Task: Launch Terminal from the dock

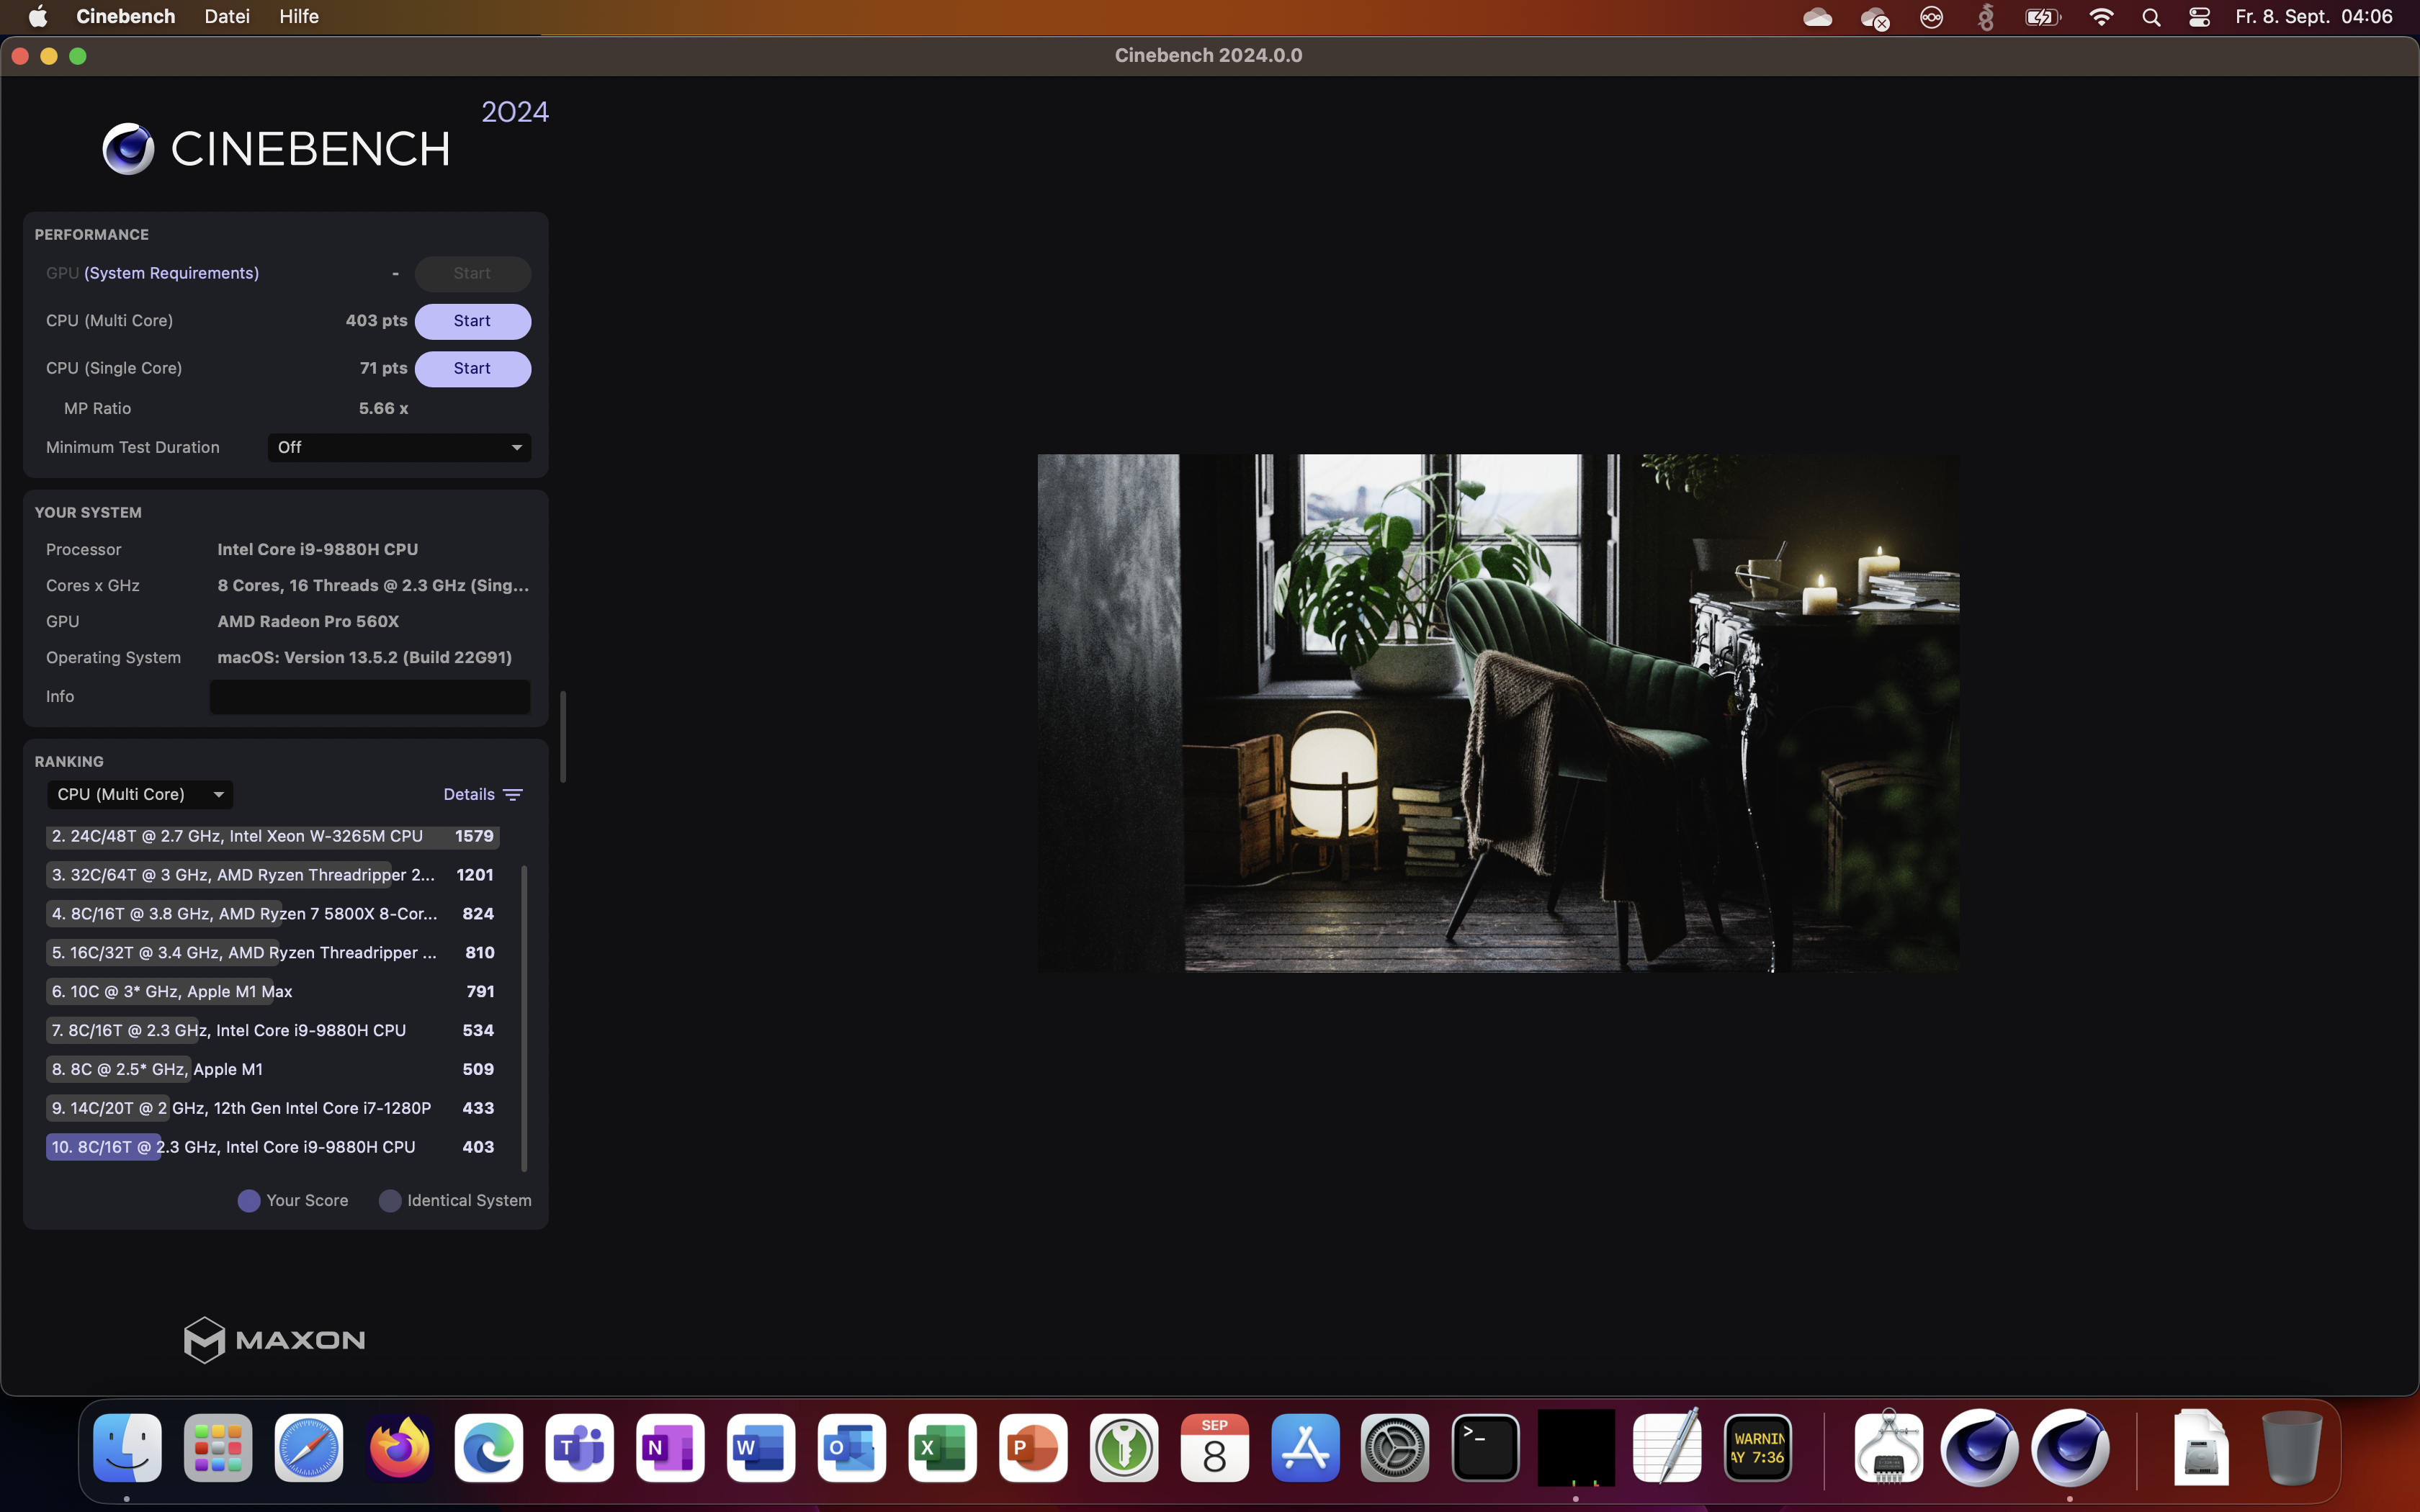Action: click(x=1485, y=1448)
